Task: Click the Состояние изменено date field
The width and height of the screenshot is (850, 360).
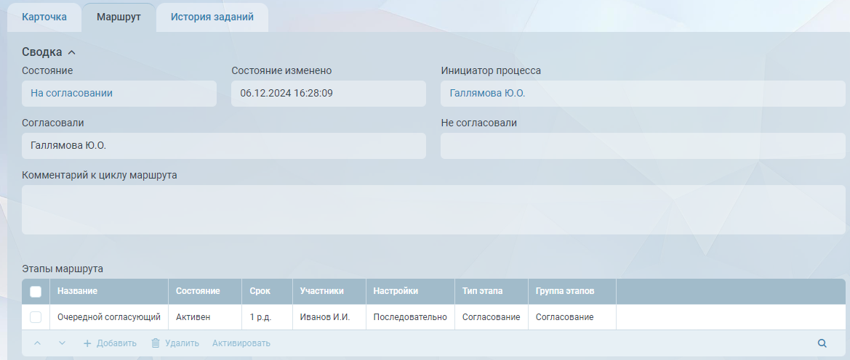Action: [328, 94]
